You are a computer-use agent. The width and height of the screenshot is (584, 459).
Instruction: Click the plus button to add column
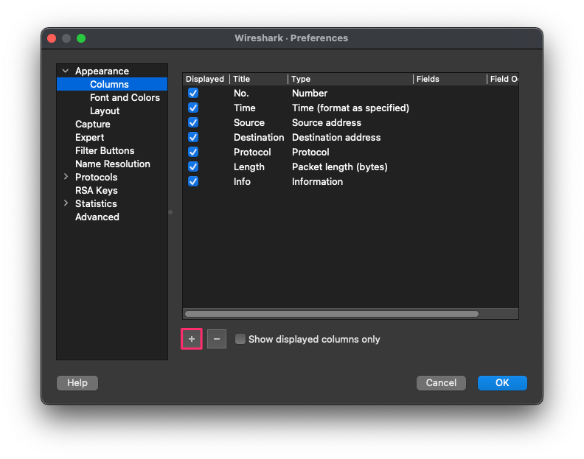[x=192, y=339]
